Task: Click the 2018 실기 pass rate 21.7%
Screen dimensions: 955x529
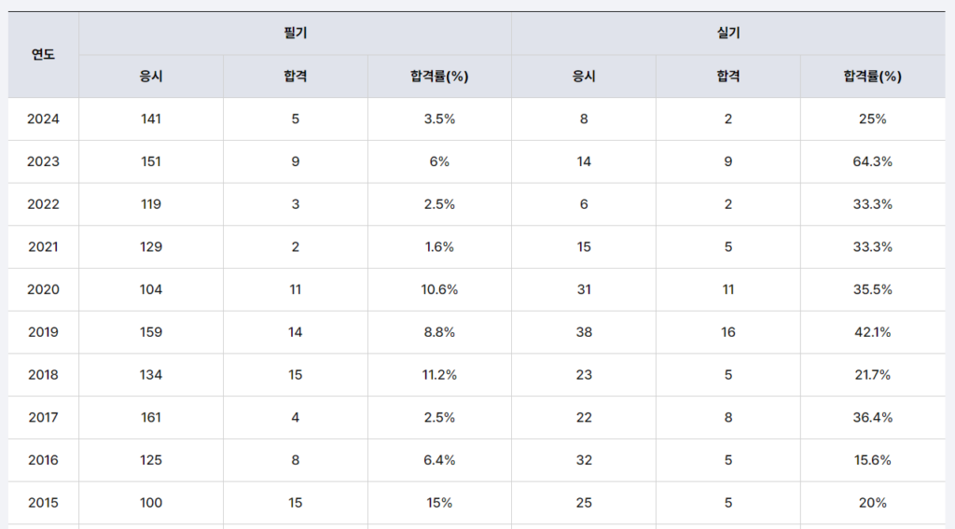Action: 872,375
